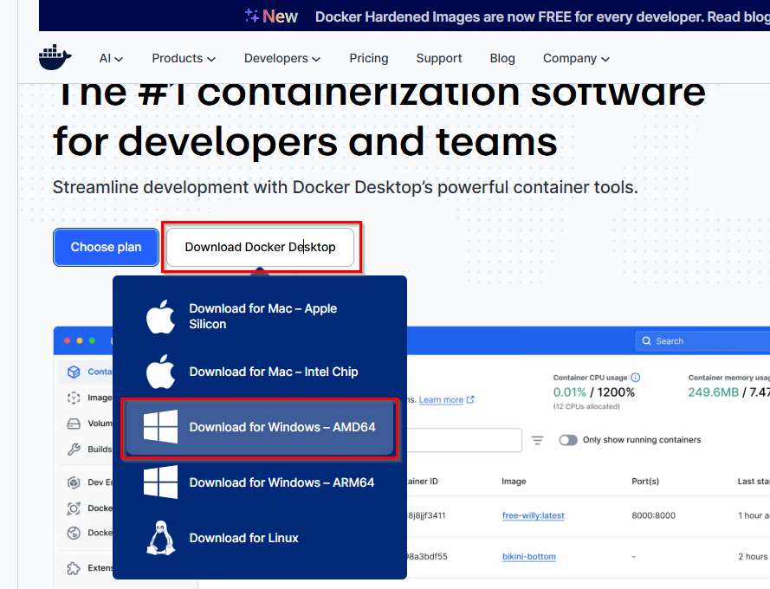The width and height of the screenshot is (770, 589).
Task: Click the Windows logo beside the ARM64 download
Action: pos(160,482)
